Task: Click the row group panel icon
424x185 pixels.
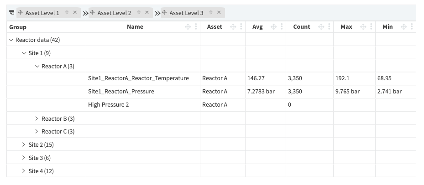Action: pos(11,12)
